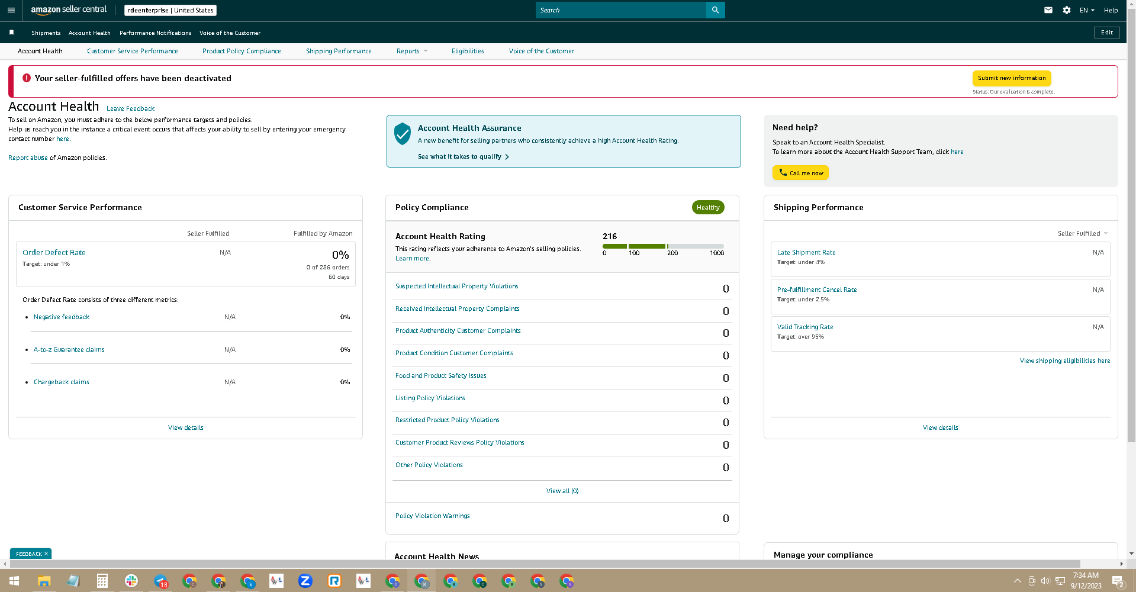Open A-to-z Guarantee claims link
This screenshot has width=1136, height=592.
[69, 350]
